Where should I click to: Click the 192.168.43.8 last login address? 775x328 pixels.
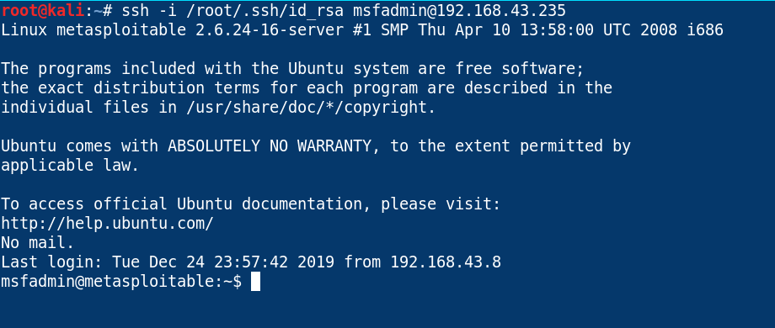tap(446, 262)
